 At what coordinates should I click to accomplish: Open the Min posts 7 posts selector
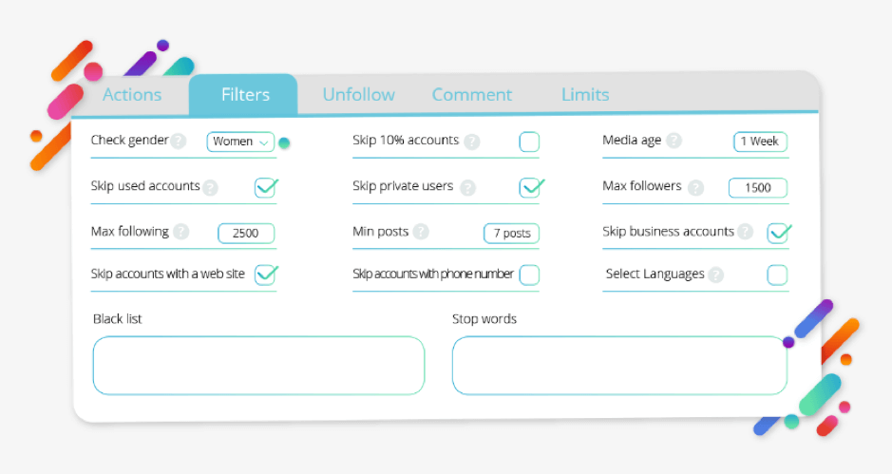point(511,233)
